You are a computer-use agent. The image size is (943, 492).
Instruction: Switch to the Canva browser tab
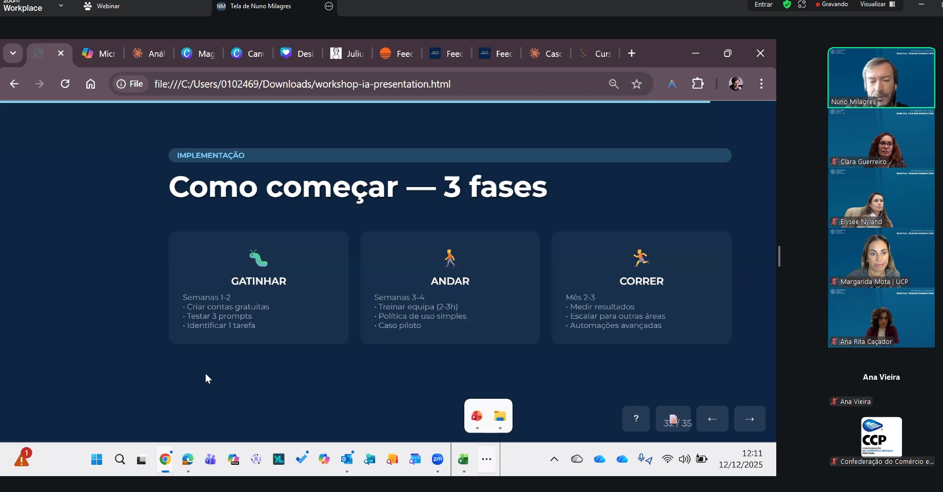[248, 54]
